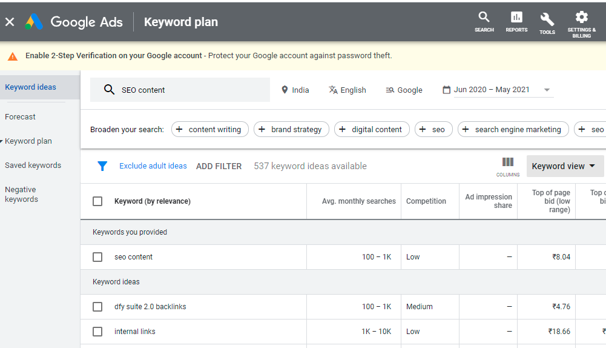Toggle the select-all keywords checkbox
The height and width of the screenshot is (348, 606).
[97, 201]
